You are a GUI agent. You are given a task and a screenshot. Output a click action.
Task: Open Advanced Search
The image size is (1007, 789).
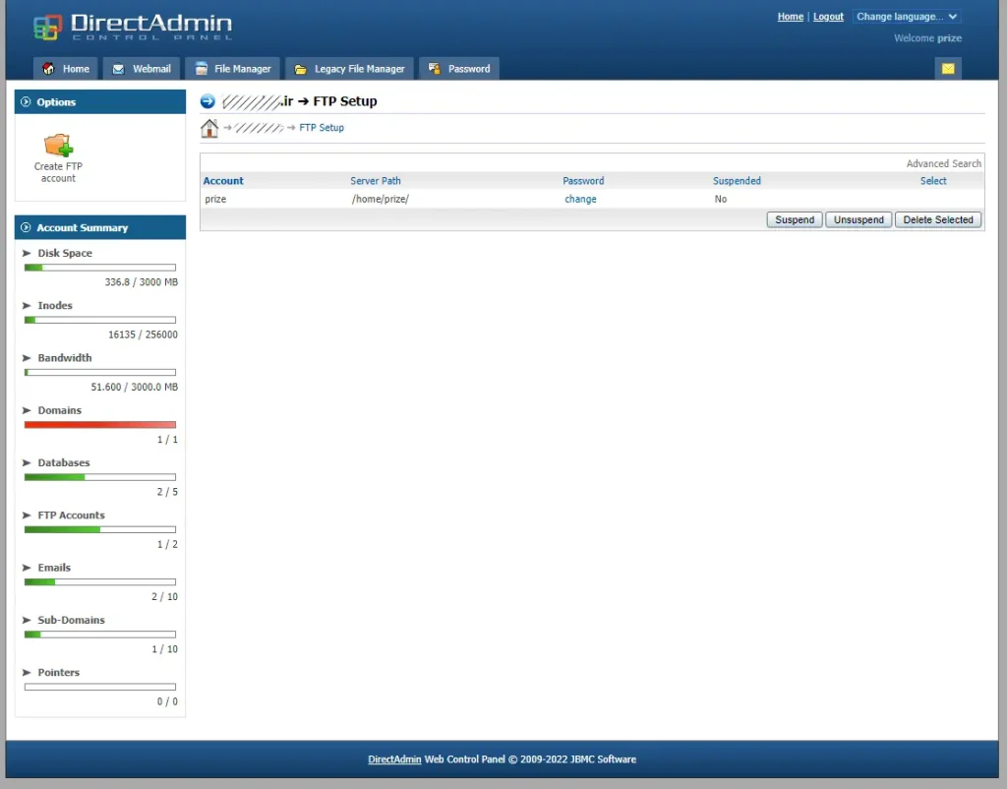click(x=943, y=163)
